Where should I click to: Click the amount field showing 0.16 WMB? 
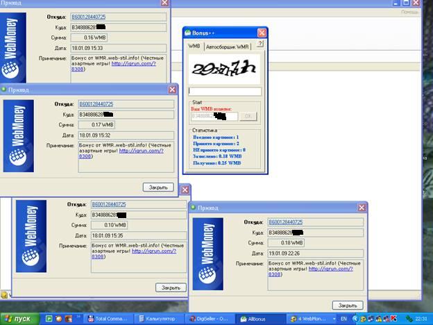(x=89, y=37)
